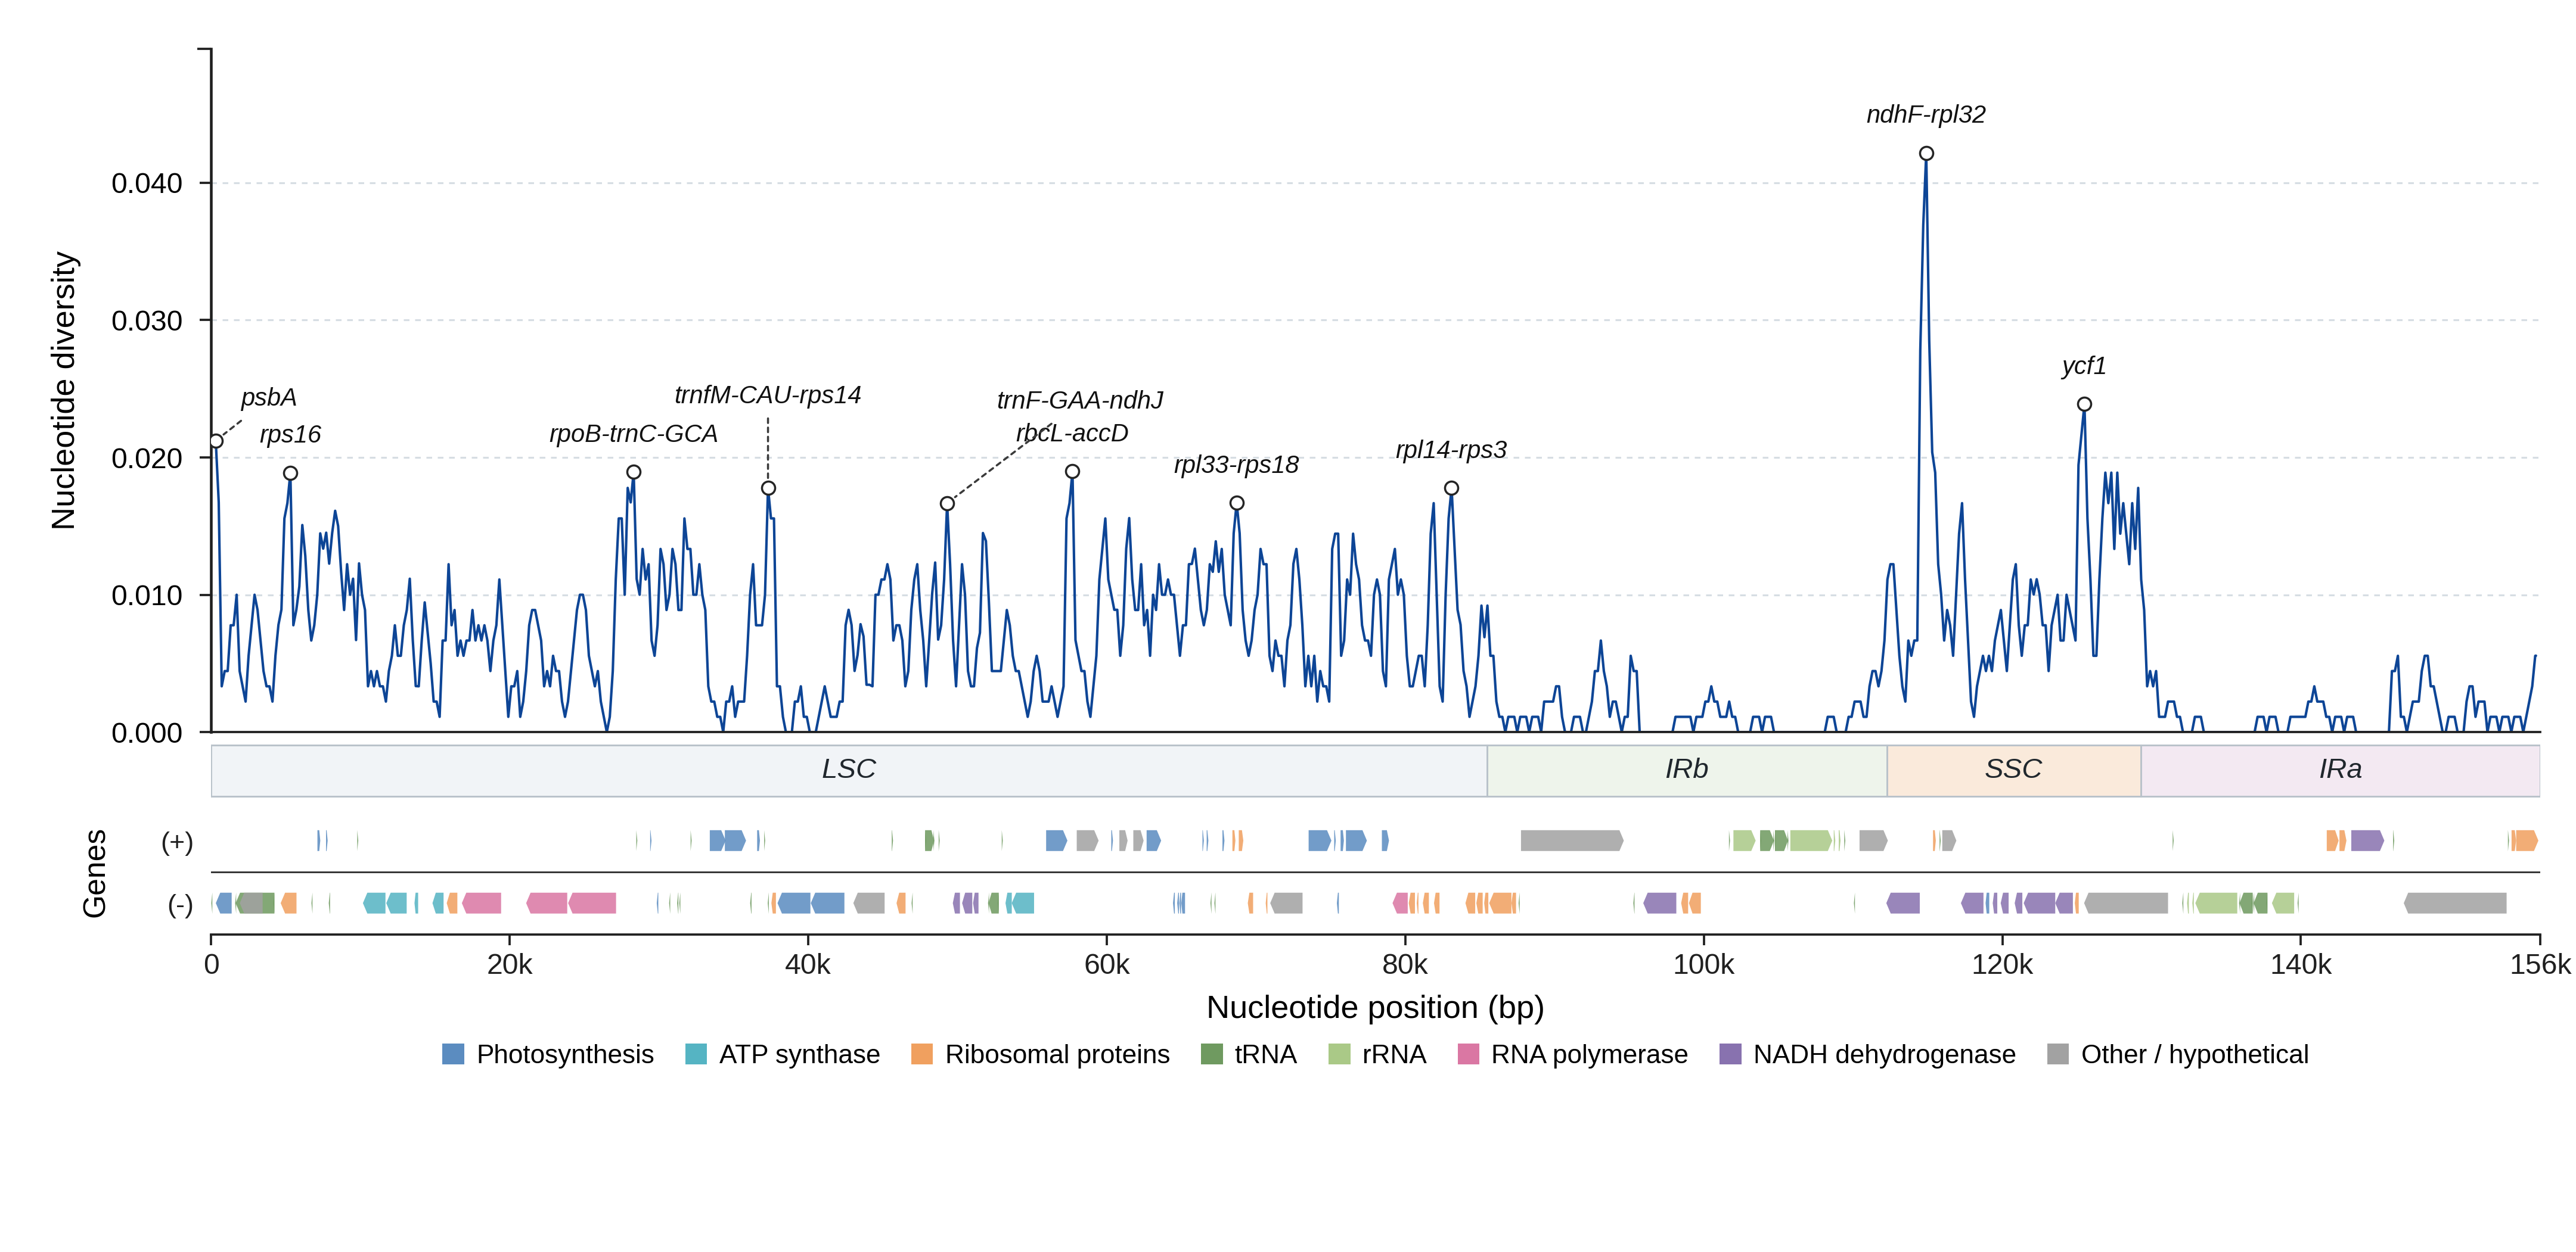Viewport: 2576px width, 1252px height.
Task: Click the rpl33-rps18 label text
Action: (x=1237, y=465)
